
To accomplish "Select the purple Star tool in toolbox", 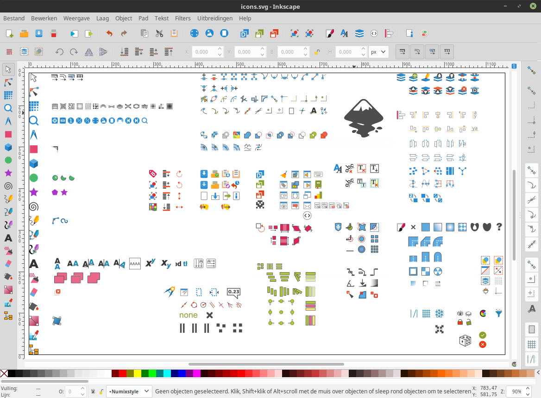I will click(x=8, y=173).
